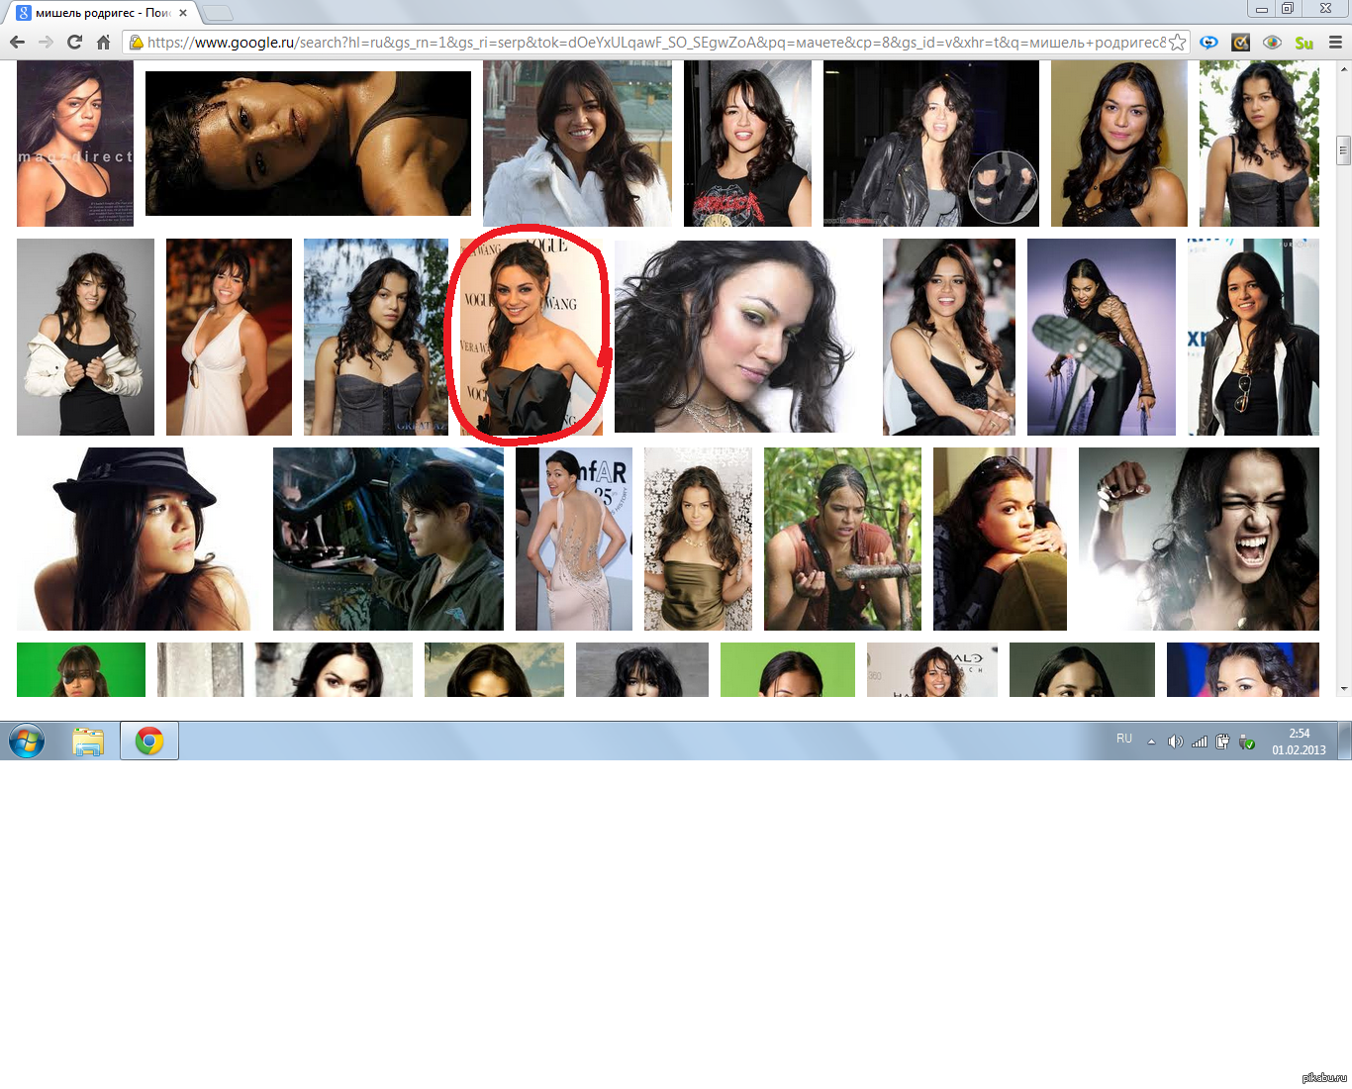The width and height of the screenshot is (1352, 1089).
Task: Click the StumbleUpon 'Su' extension icon
Action: pos(1304,43)
